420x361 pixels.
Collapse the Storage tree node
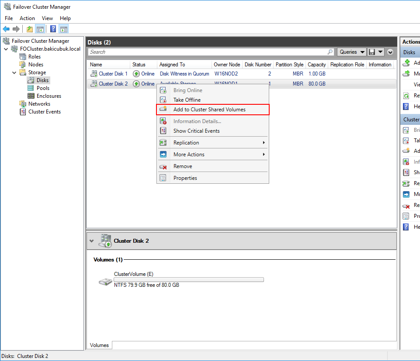coord(14,72)
